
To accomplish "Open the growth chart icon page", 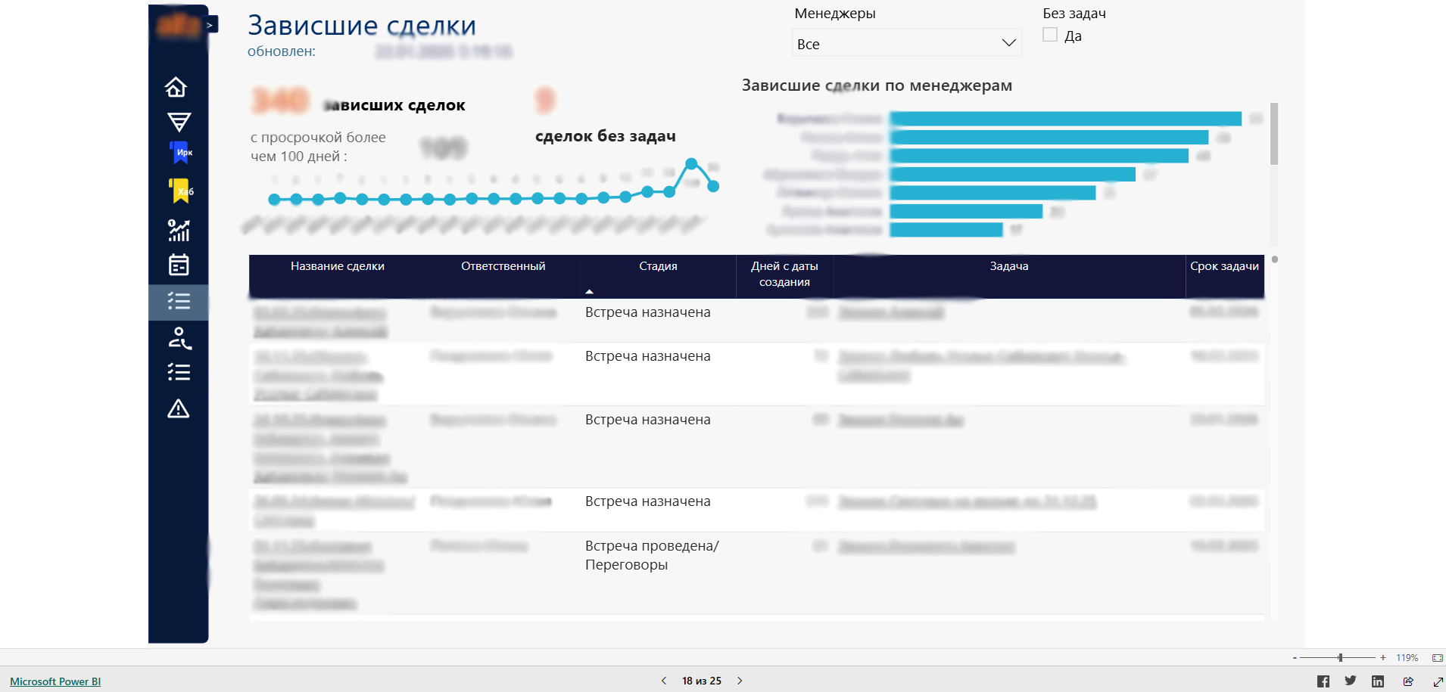I will [179, 230].
